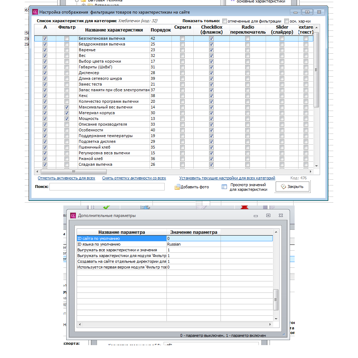Enable Фильтр checkbox for Безглютеновая выпечка
The height and width of the screenshot is (358, 358).
point(67,38)
